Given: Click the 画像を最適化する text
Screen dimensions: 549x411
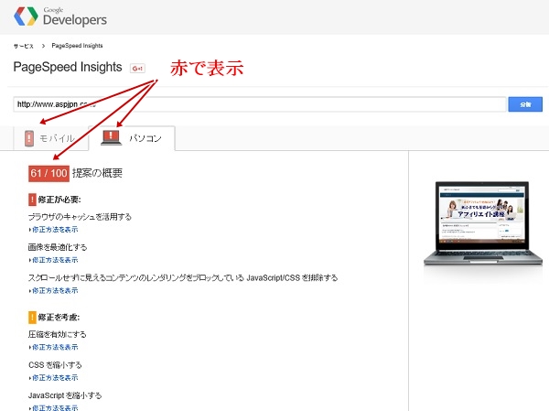Looking at the screenshot, I should 58,247.
